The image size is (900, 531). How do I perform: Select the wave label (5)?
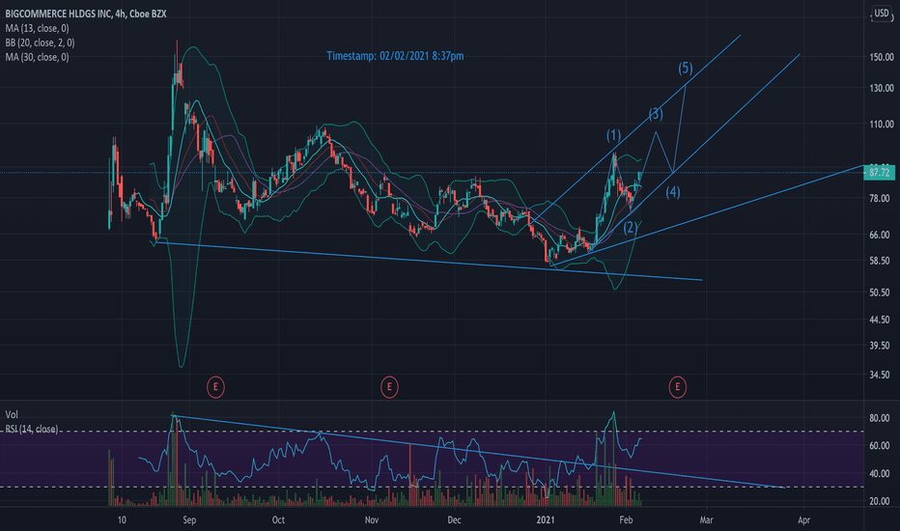point(686,68)
